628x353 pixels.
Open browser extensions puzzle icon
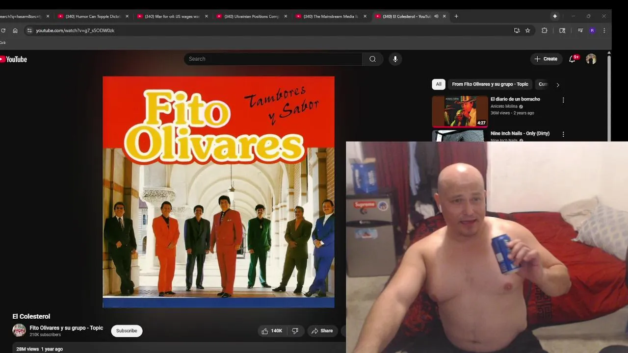pos(544,30)
